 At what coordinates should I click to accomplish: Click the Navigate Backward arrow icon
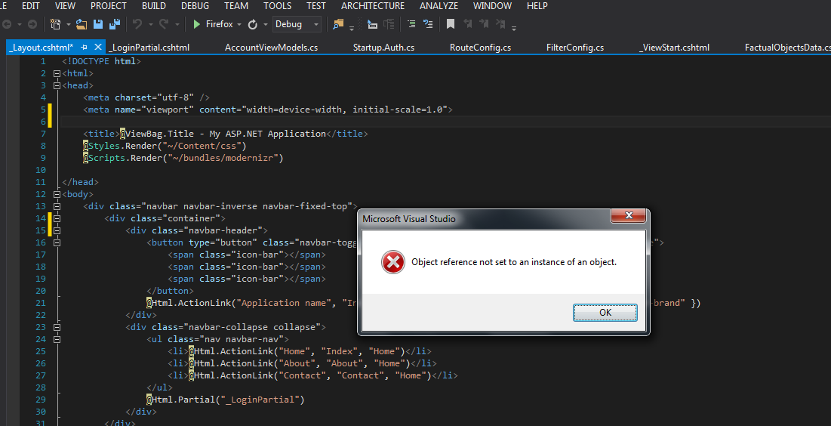coord(7,24)
